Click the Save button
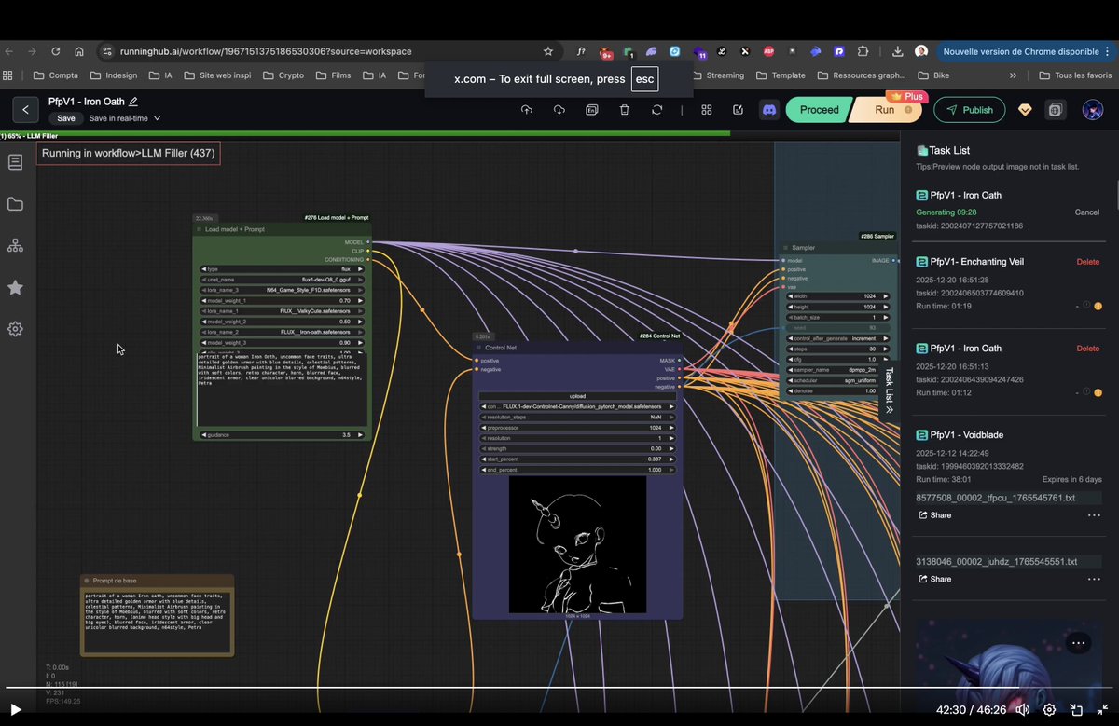This screenshot has height=726, width=1119. tap(66, 118)
